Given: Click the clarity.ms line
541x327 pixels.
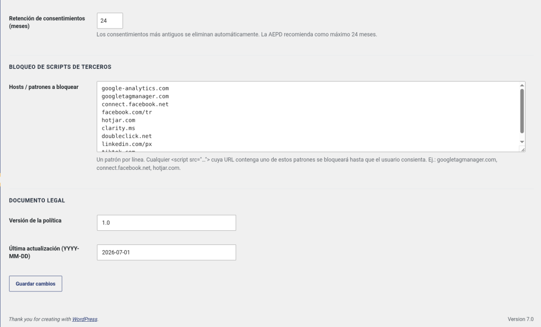Looking at the screenshot, I should pos(118,128).
